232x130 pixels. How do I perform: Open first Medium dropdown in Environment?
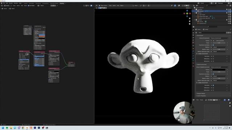coord(219,47)
